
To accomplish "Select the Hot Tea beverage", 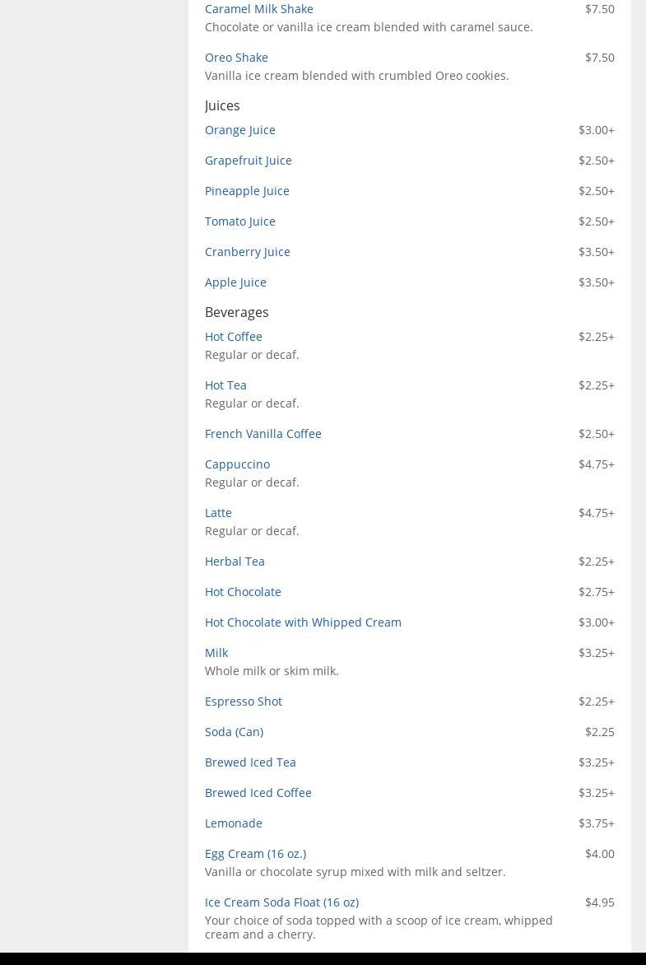I will [x=225, y=385].
